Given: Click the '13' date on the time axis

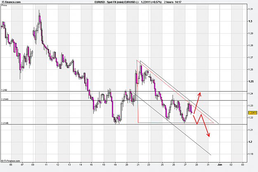Looking at the screenshot, I should click(69, 165).
